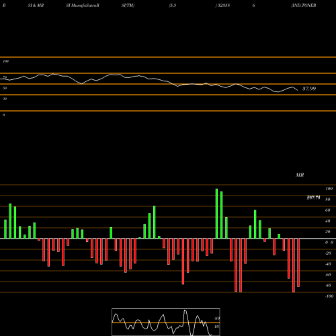Click the tallest green bar in the MR histogram

pyautogui.click(x=216, y=214)
